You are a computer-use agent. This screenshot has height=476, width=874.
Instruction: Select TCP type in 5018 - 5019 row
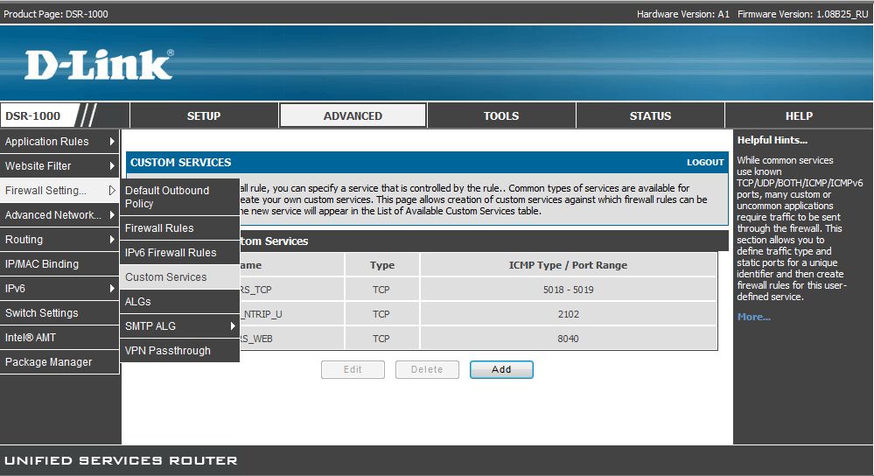point(381,290)
